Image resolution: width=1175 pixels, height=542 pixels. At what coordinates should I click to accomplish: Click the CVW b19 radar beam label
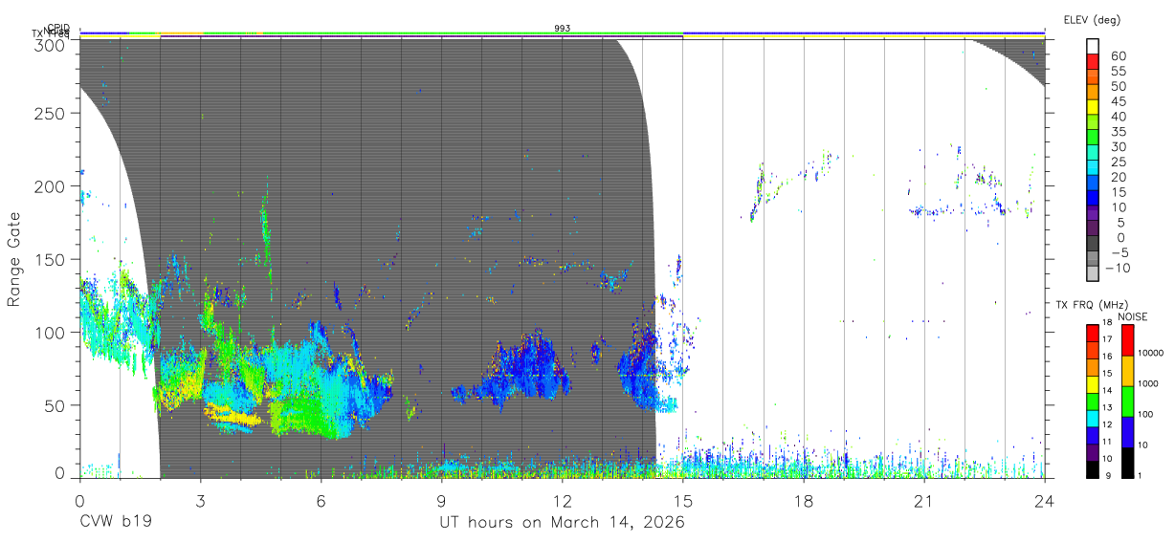(x=115, y=522)
